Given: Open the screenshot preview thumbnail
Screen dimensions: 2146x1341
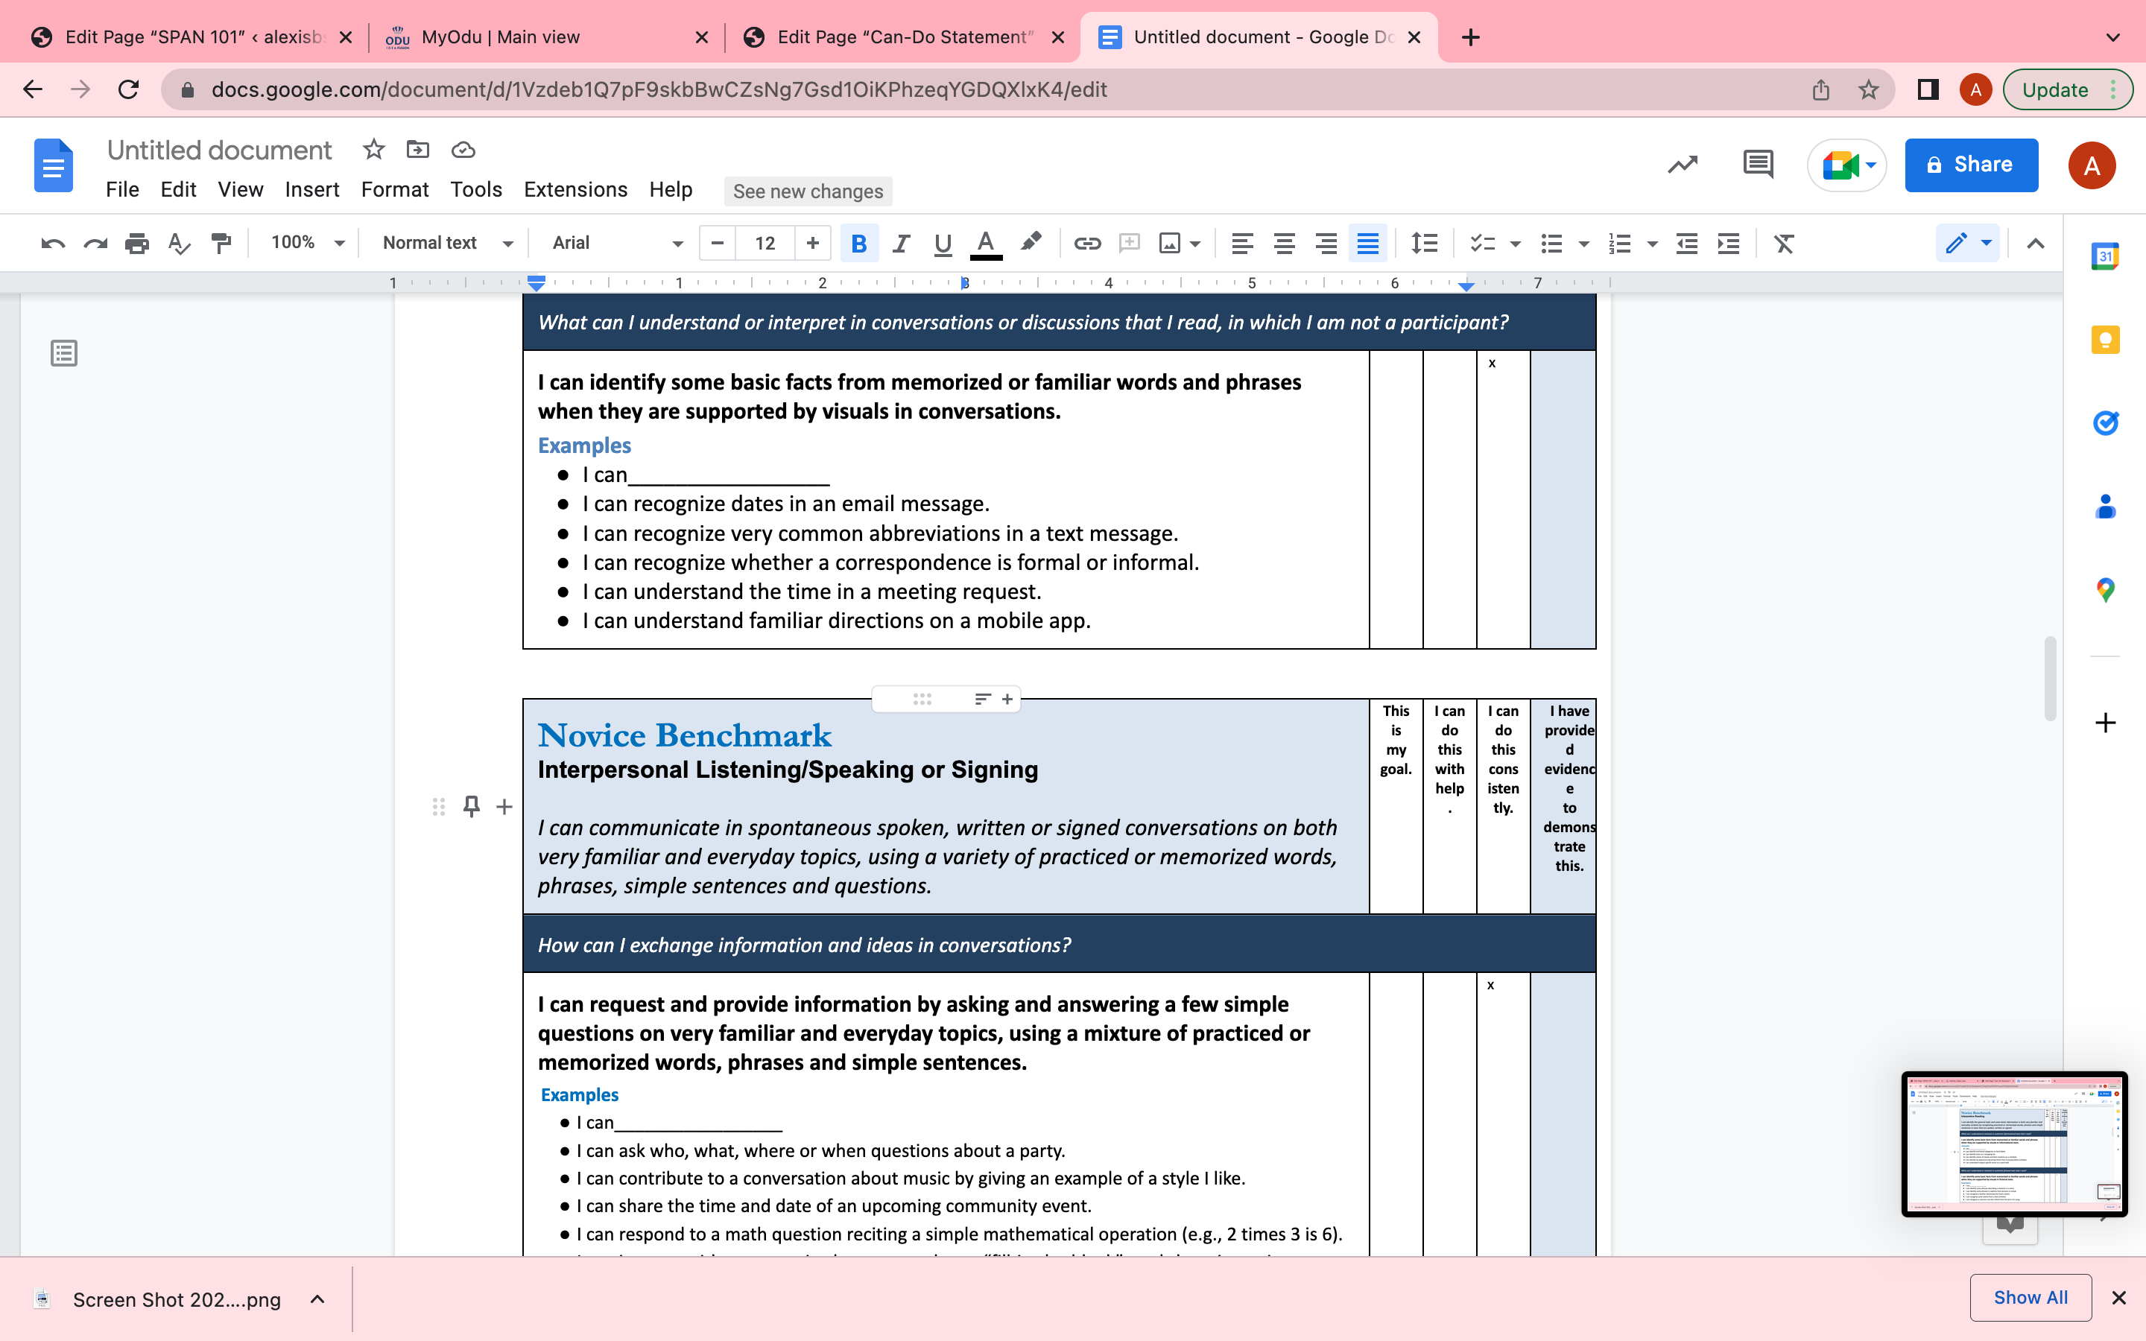Looking at the screenshot, I should click(2014, 1144).
